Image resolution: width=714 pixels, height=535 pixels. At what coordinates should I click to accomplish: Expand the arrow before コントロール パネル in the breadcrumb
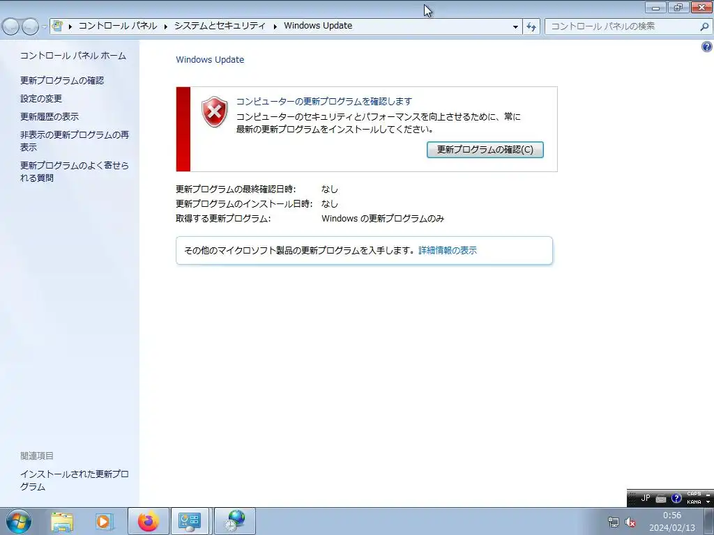70,26
